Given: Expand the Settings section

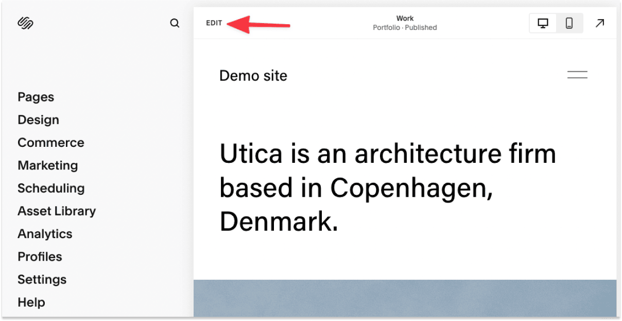Looking at the screenshot, I should (x=42, y=279).
